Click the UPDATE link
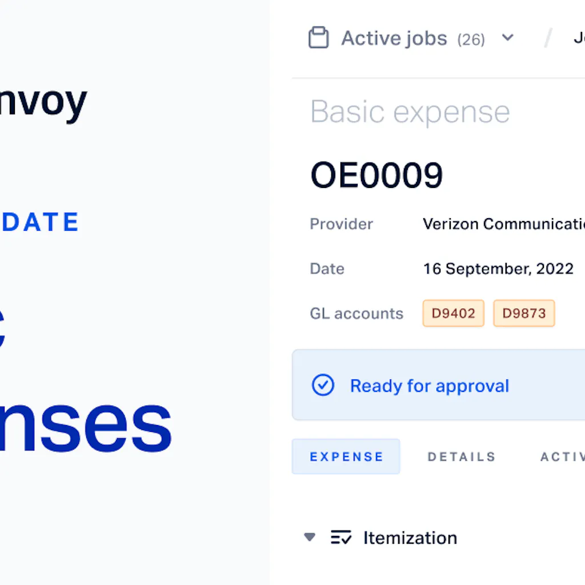The width and height of the screenshot is (585, 585). click(39, 222)
